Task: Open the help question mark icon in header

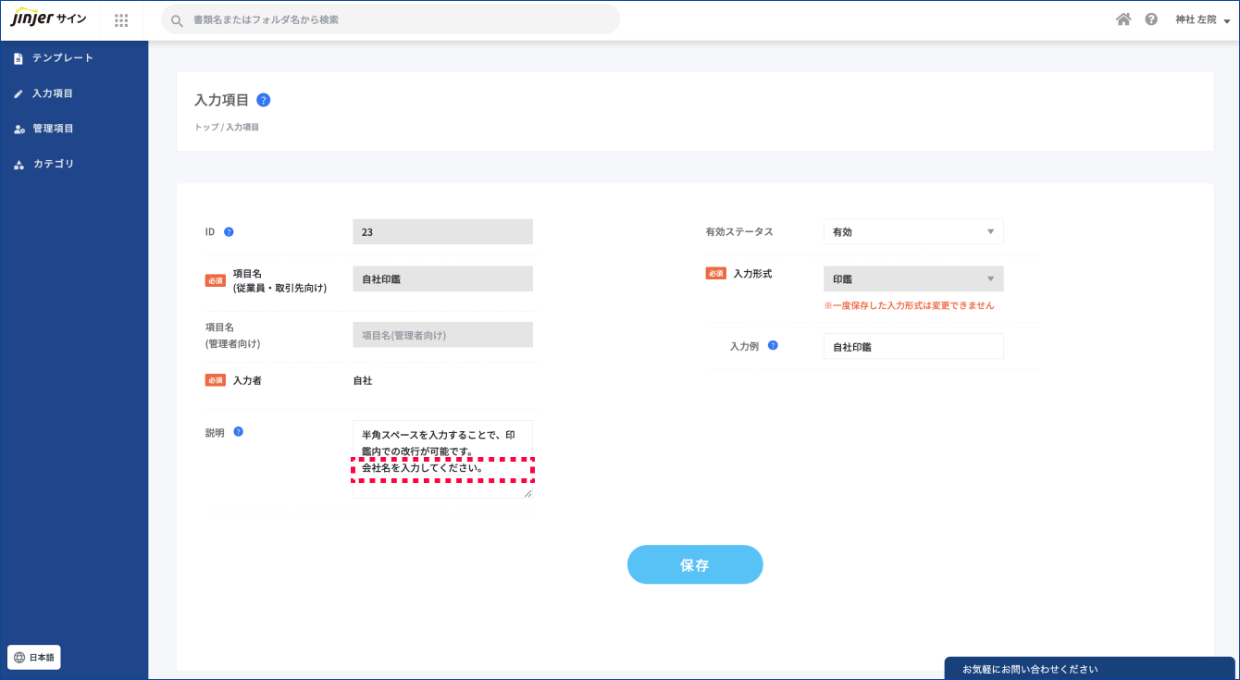Action: point(1151,19)
